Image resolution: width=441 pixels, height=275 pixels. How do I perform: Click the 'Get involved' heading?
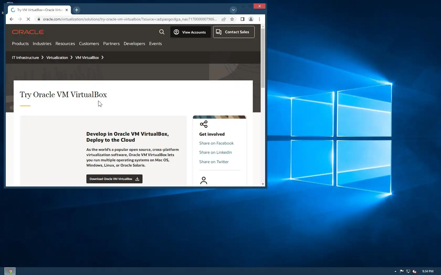(212, 134)
